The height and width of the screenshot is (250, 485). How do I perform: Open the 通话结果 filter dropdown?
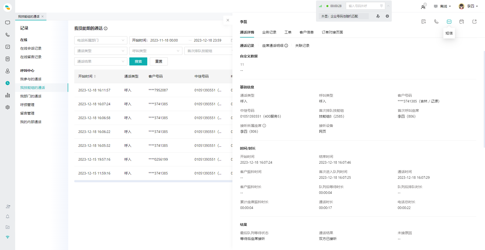pyautogui.click(x=101, y=61)
